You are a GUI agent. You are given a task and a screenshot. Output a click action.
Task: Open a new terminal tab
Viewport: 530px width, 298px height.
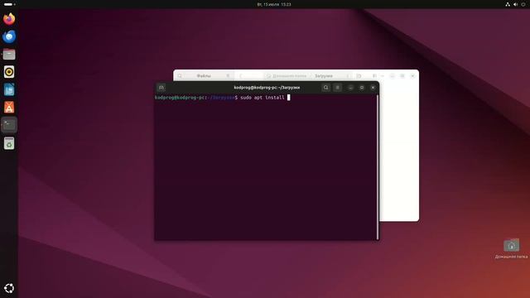(161, 88)
